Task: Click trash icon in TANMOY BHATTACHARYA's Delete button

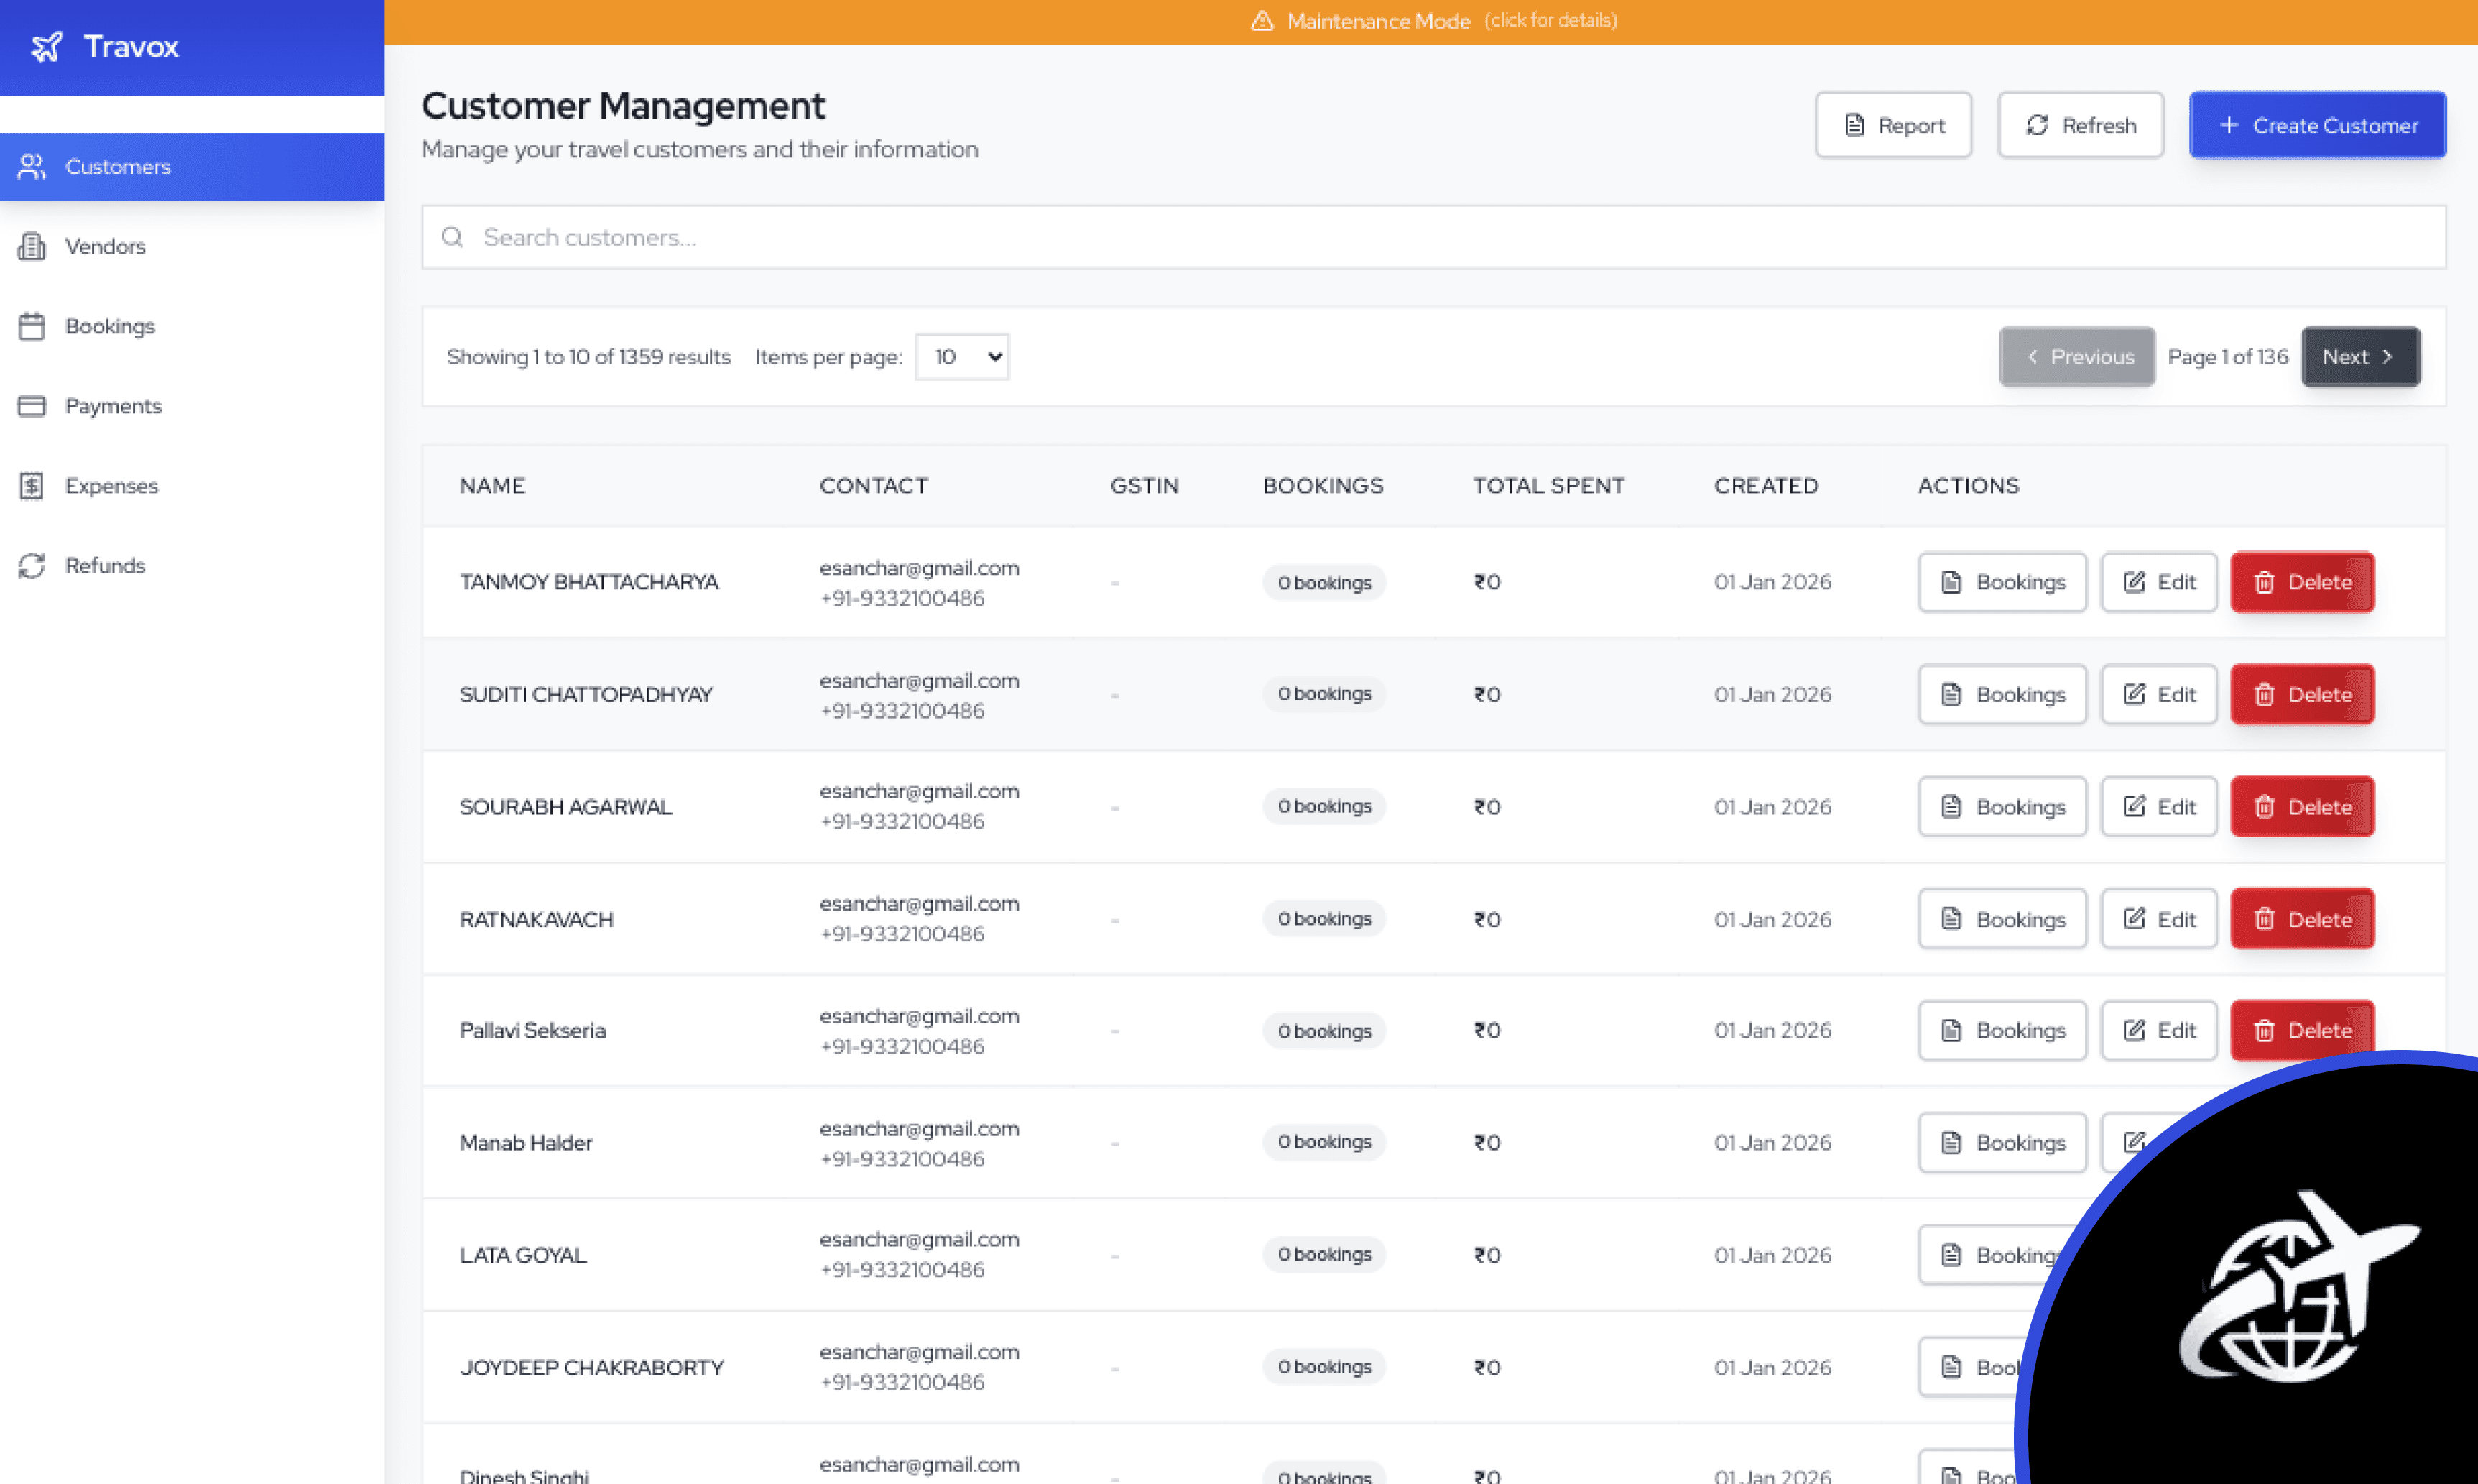Action: click(x=2264, y=582)
